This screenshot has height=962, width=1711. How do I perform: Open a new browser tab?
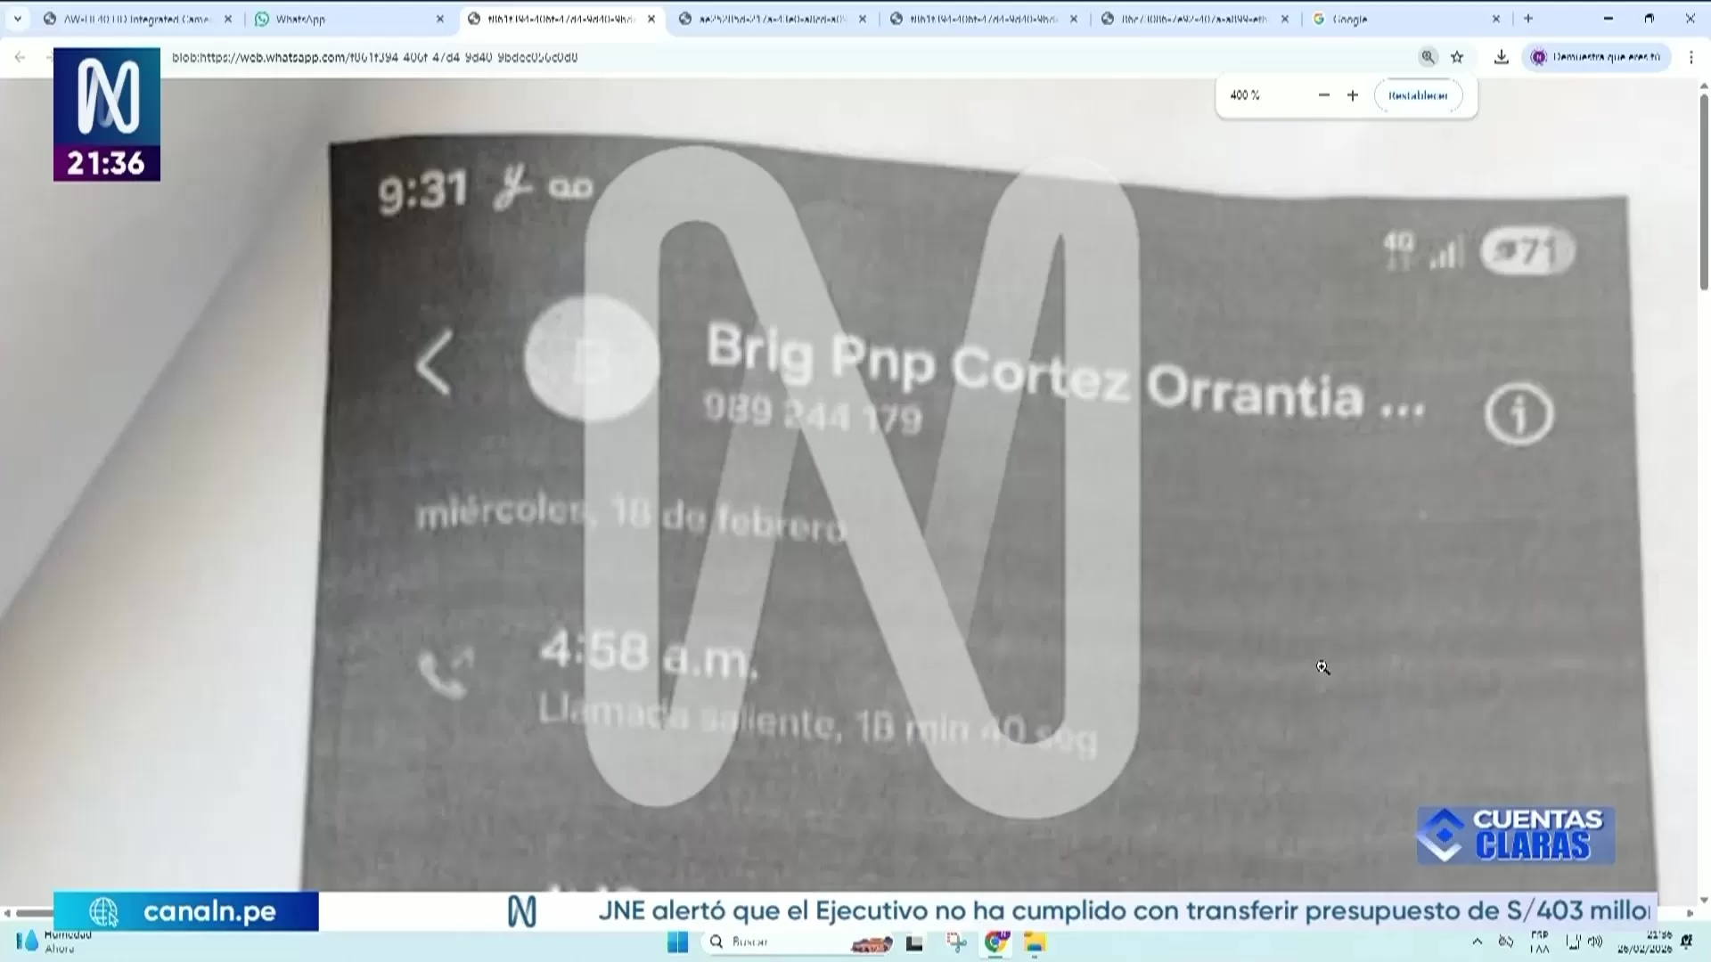[x=1528, y=19]
